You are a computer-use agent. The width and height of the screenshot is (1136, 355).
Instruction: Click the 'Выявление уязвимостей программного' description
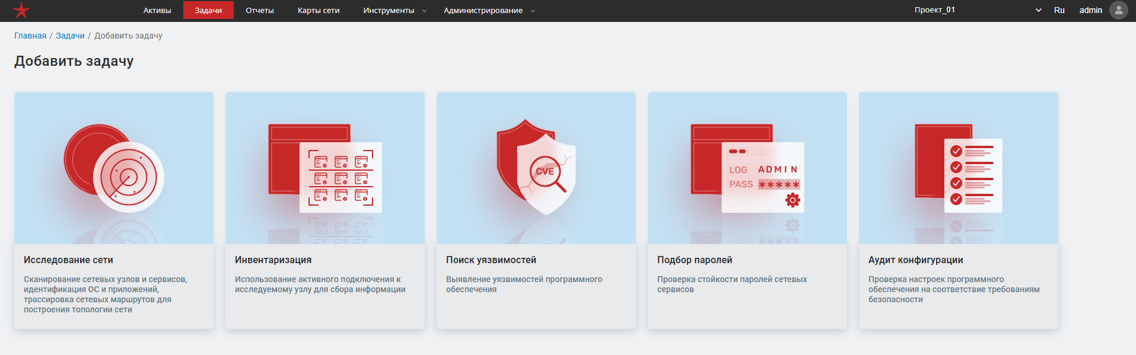(524, 284)
